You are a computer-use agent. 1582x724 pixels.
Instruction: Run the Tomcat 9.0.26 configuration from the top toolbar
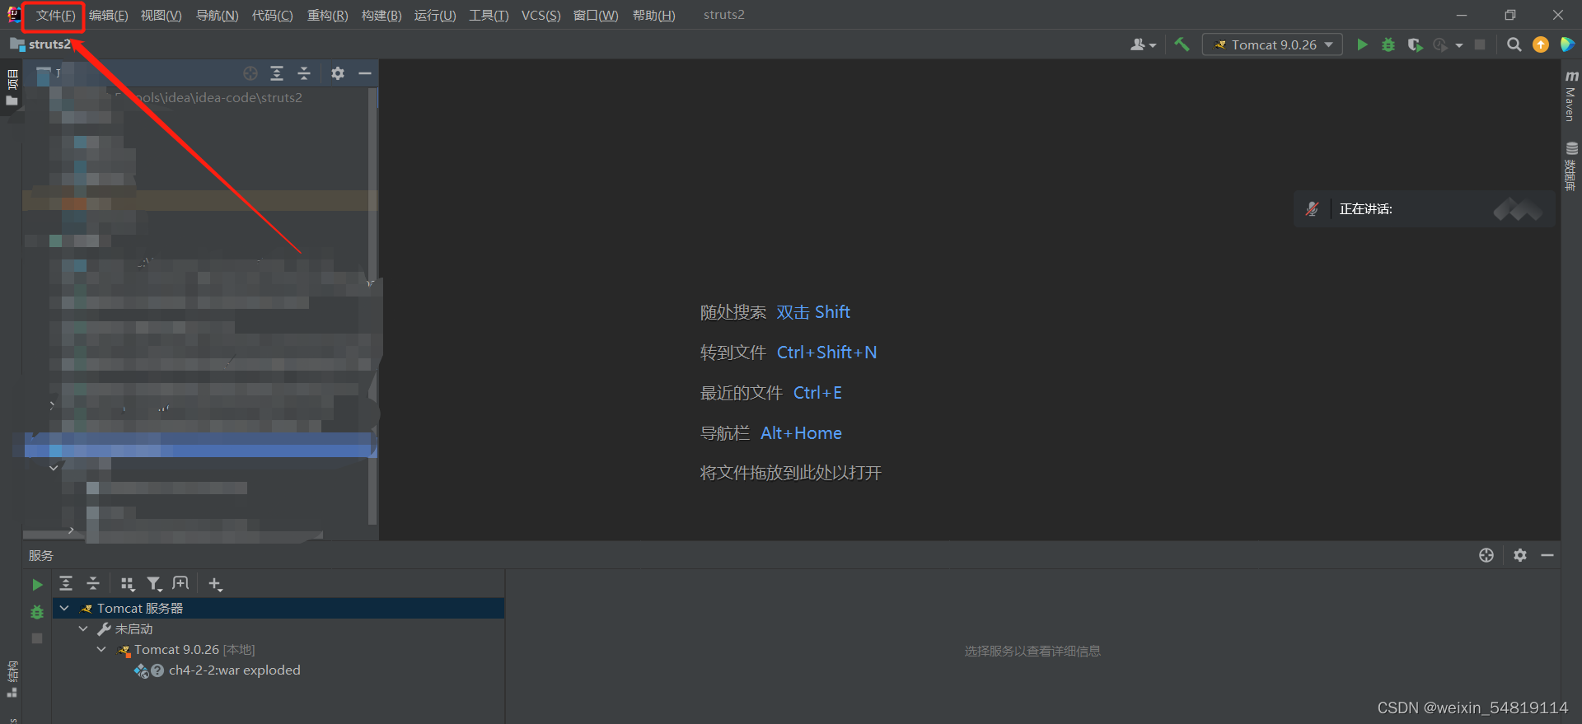coord(1362,44)
